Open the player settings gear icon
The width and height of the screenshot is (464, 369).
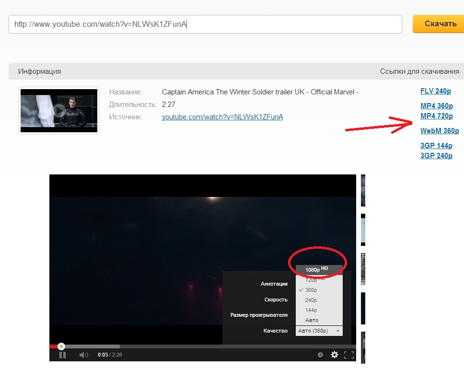[335, 355]
